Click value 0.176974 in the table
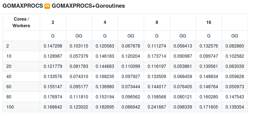The height and width of the screenshot is (116, 254). [53, 97]
